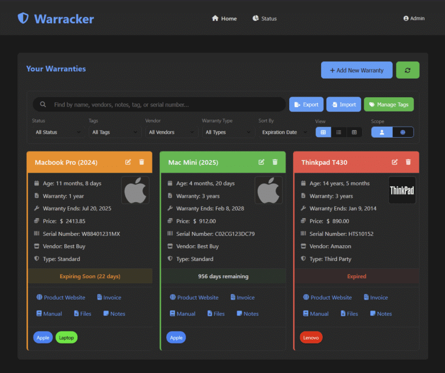
Task: Click the Import button
Action: 344,105
